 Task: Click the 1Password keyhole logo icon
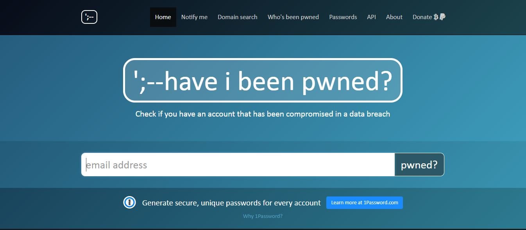point(129,202)
